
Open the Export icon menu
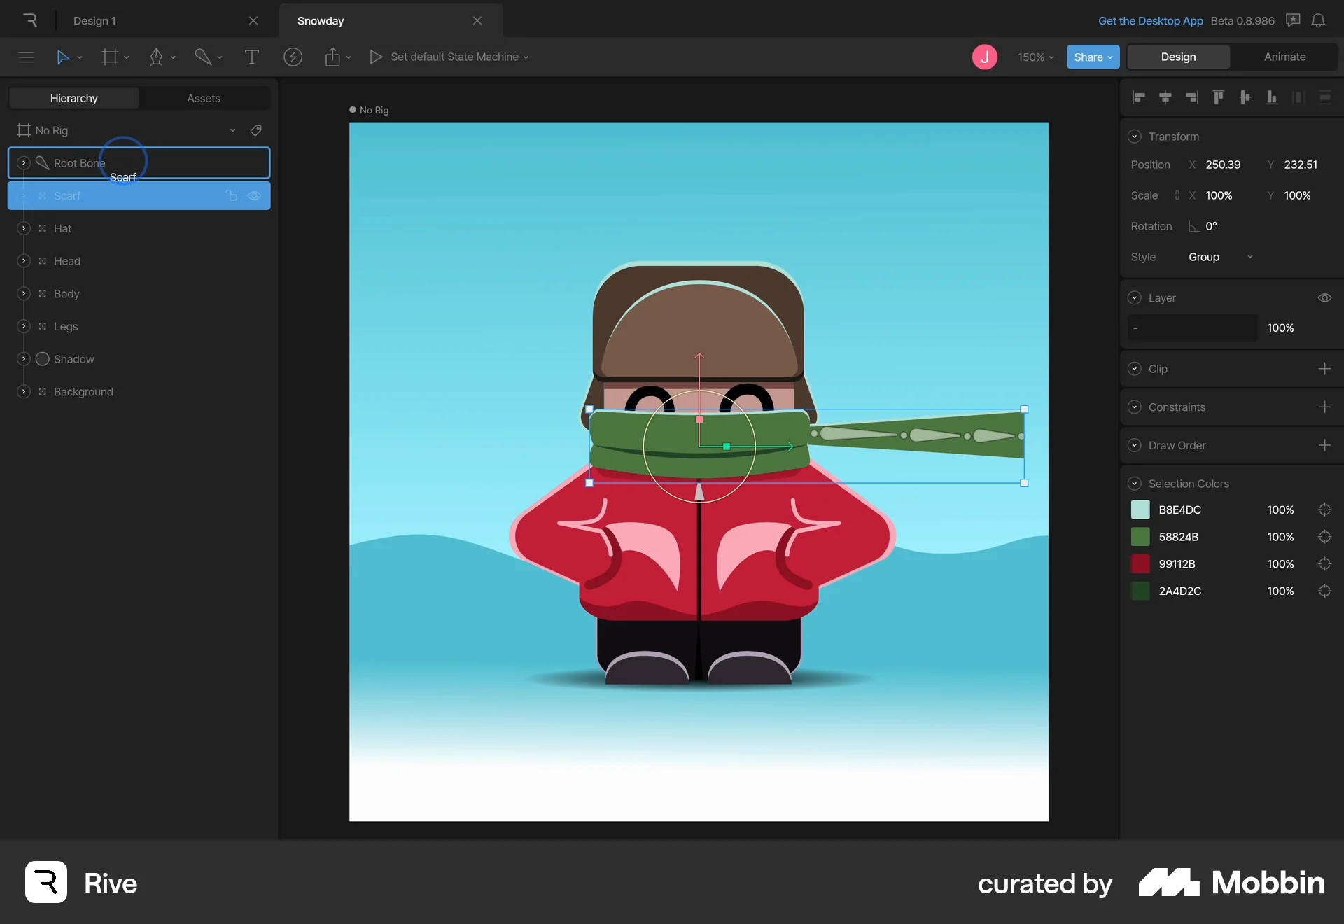click(x=332, y=57)
